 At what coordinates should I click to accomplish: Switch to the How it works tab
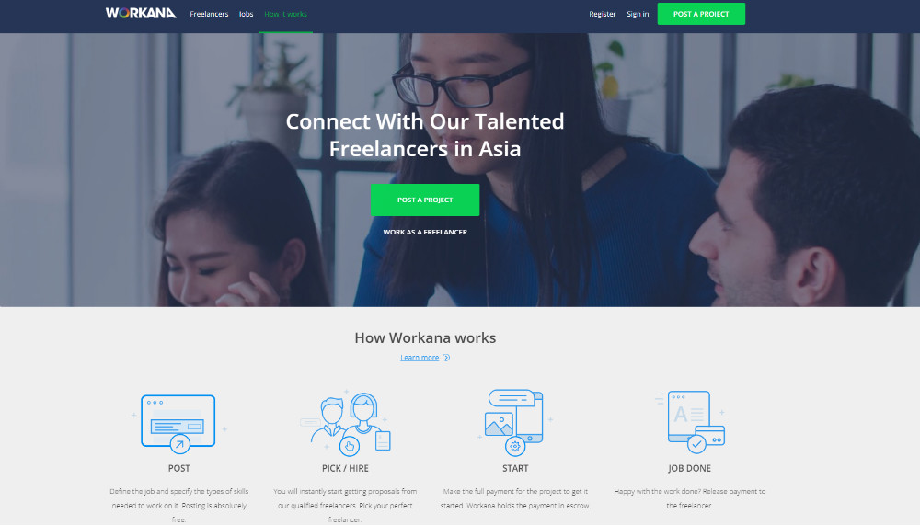285,14
